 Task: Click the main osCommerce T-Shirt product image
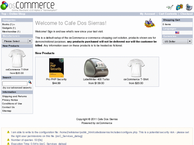coord(136,68)
